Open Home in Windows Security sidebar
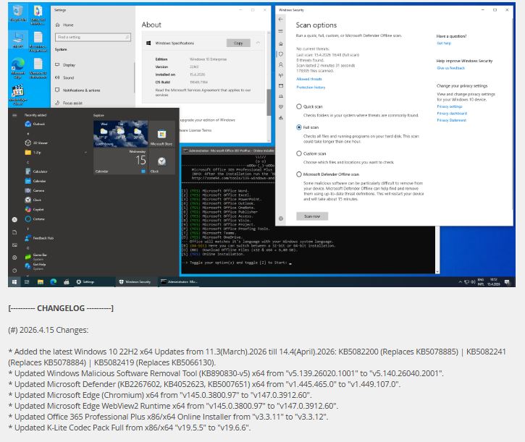The width and height of the screenshot is (525, 442). 280,44
